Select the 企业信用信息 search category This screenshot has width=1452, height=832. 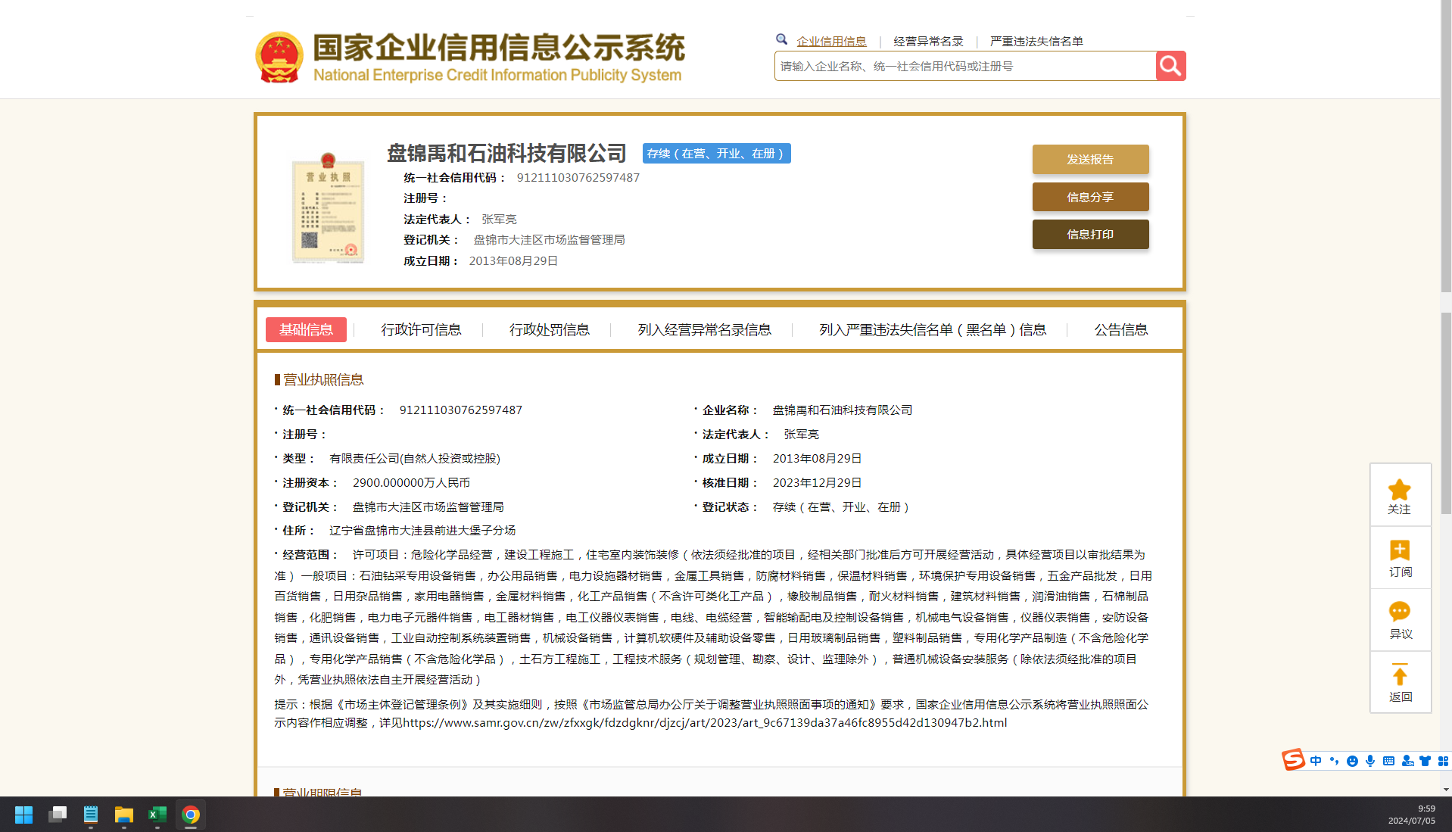click(831, 41)
